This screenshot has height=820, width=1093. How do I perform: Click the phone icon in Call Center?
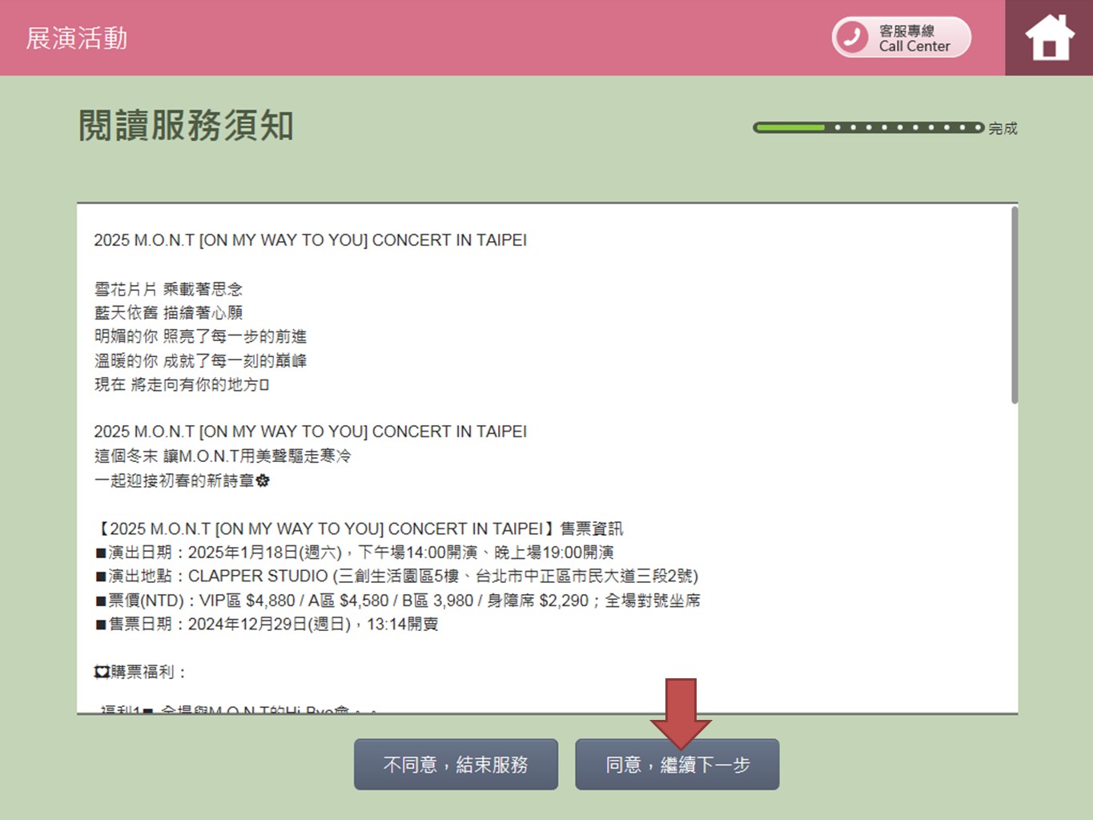tap(852, 38)
